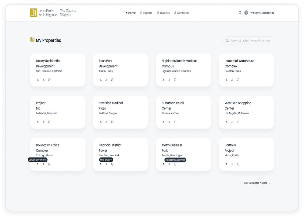Open Downtown Office Complex title
The width and height of the screenshot is (304, 218).
coord(48,148)
